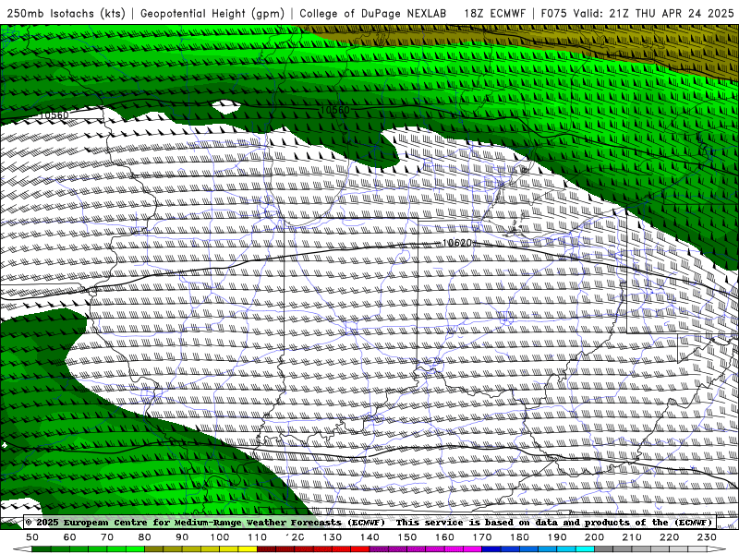
Task: Click the '200' color scale value
Action: click(x=594, y=537)
